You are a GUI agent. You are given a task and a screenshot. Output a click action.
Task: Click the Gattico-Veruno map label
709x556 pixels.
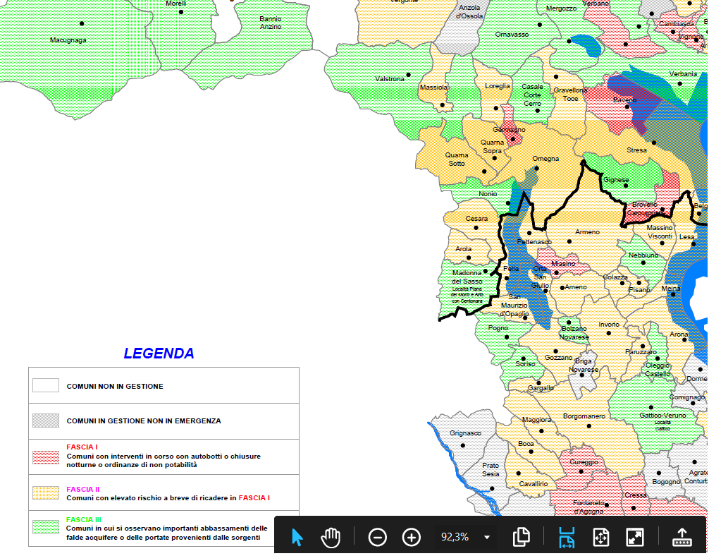[662, 415]
